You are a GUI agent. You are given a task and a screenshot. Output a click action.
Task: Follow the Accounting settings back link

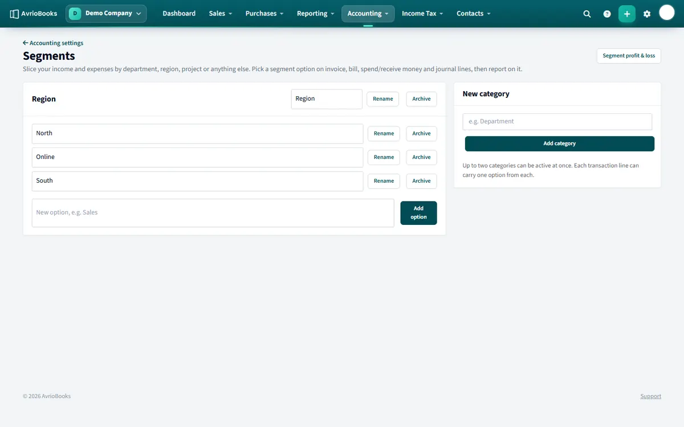coord(53,43)
